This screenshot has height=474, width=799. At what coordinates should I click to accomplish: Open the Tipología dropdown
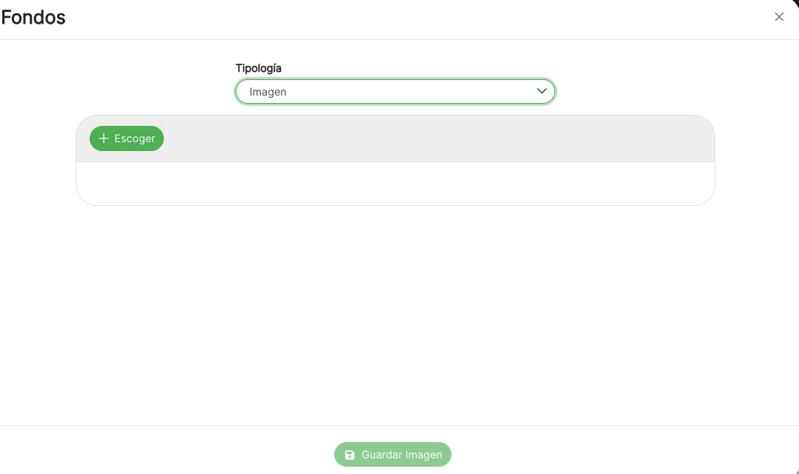(395, 92)
